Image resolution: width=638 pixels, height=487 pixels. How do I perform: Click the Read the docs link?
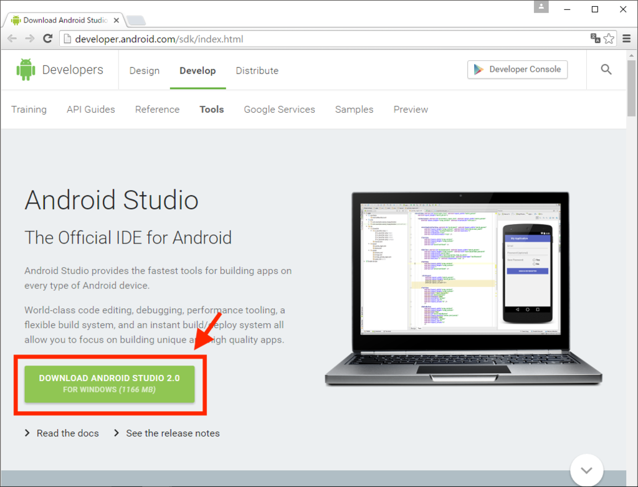coord(67,433)
